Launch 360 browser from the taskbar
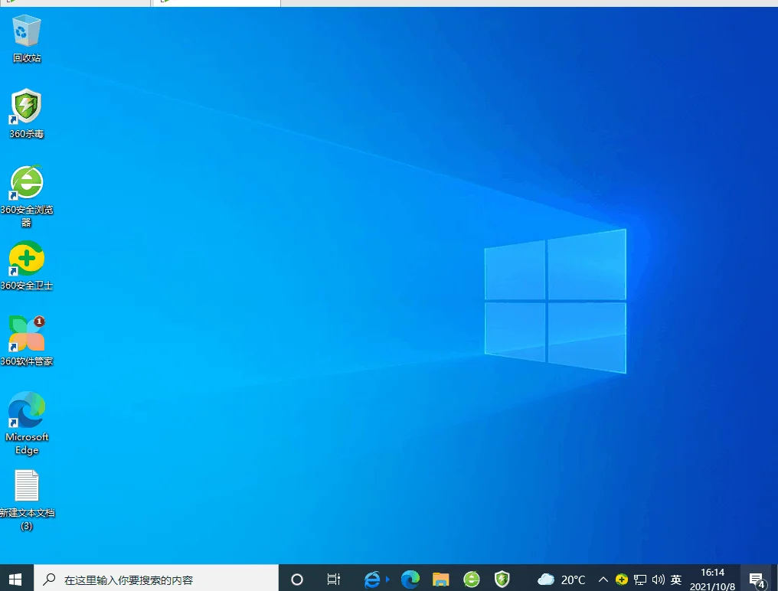This screenshot has width=778, height=591. (472, 579)
